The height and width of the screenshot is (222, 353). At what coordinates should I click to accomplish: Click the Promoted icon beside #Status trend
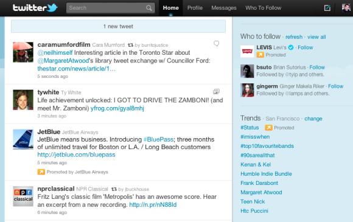(x=268, y=128)
